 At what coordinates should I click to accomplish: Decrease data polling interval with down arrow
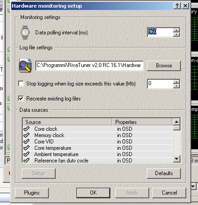point(176,34)
